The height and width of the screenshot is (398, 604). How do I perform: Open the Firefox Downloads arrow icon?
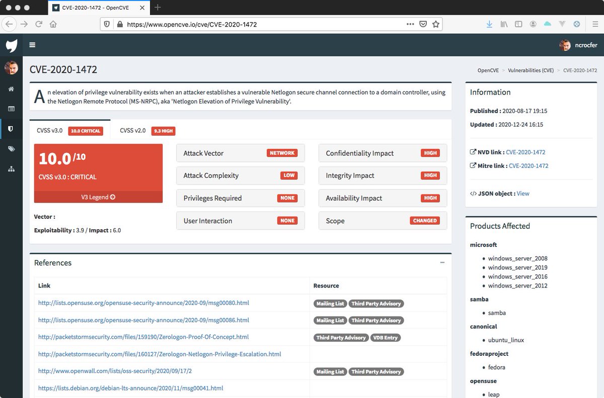tap(489, 24)
